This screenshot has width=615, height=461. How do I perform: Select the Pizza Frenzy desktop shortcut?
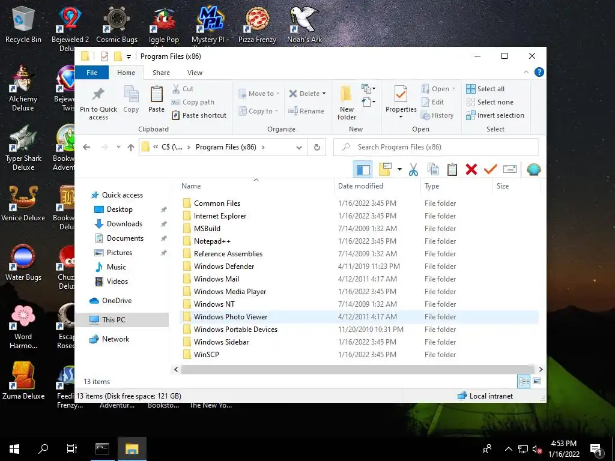pos(257,24)
